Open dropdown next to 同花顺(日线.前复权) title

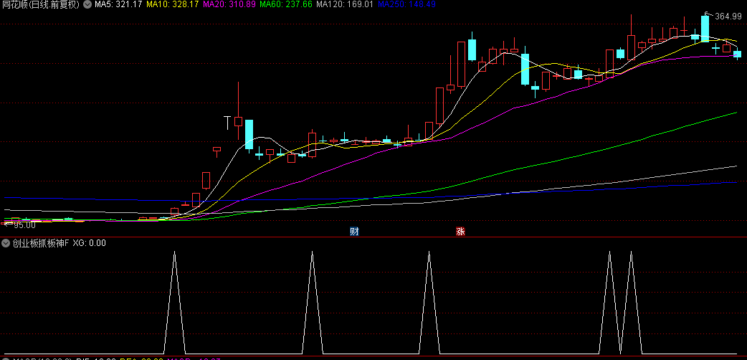pyautogui.click(x=87, y=5)
